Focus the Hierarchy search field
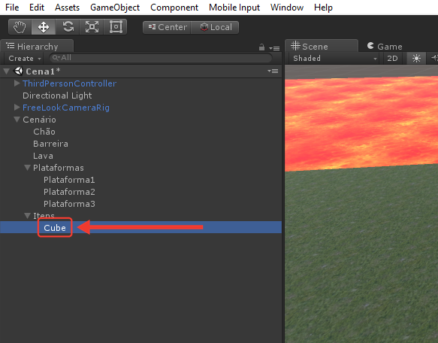Screen dimensions: 438x343 161,58
